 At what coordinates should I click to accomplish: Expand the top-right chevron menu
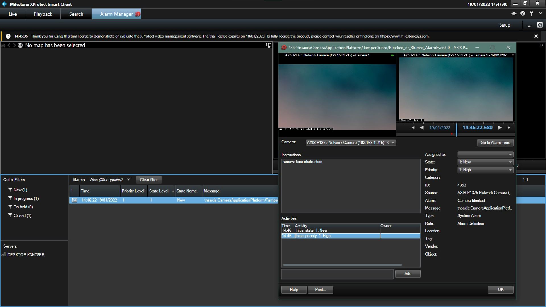coord(541,13)
